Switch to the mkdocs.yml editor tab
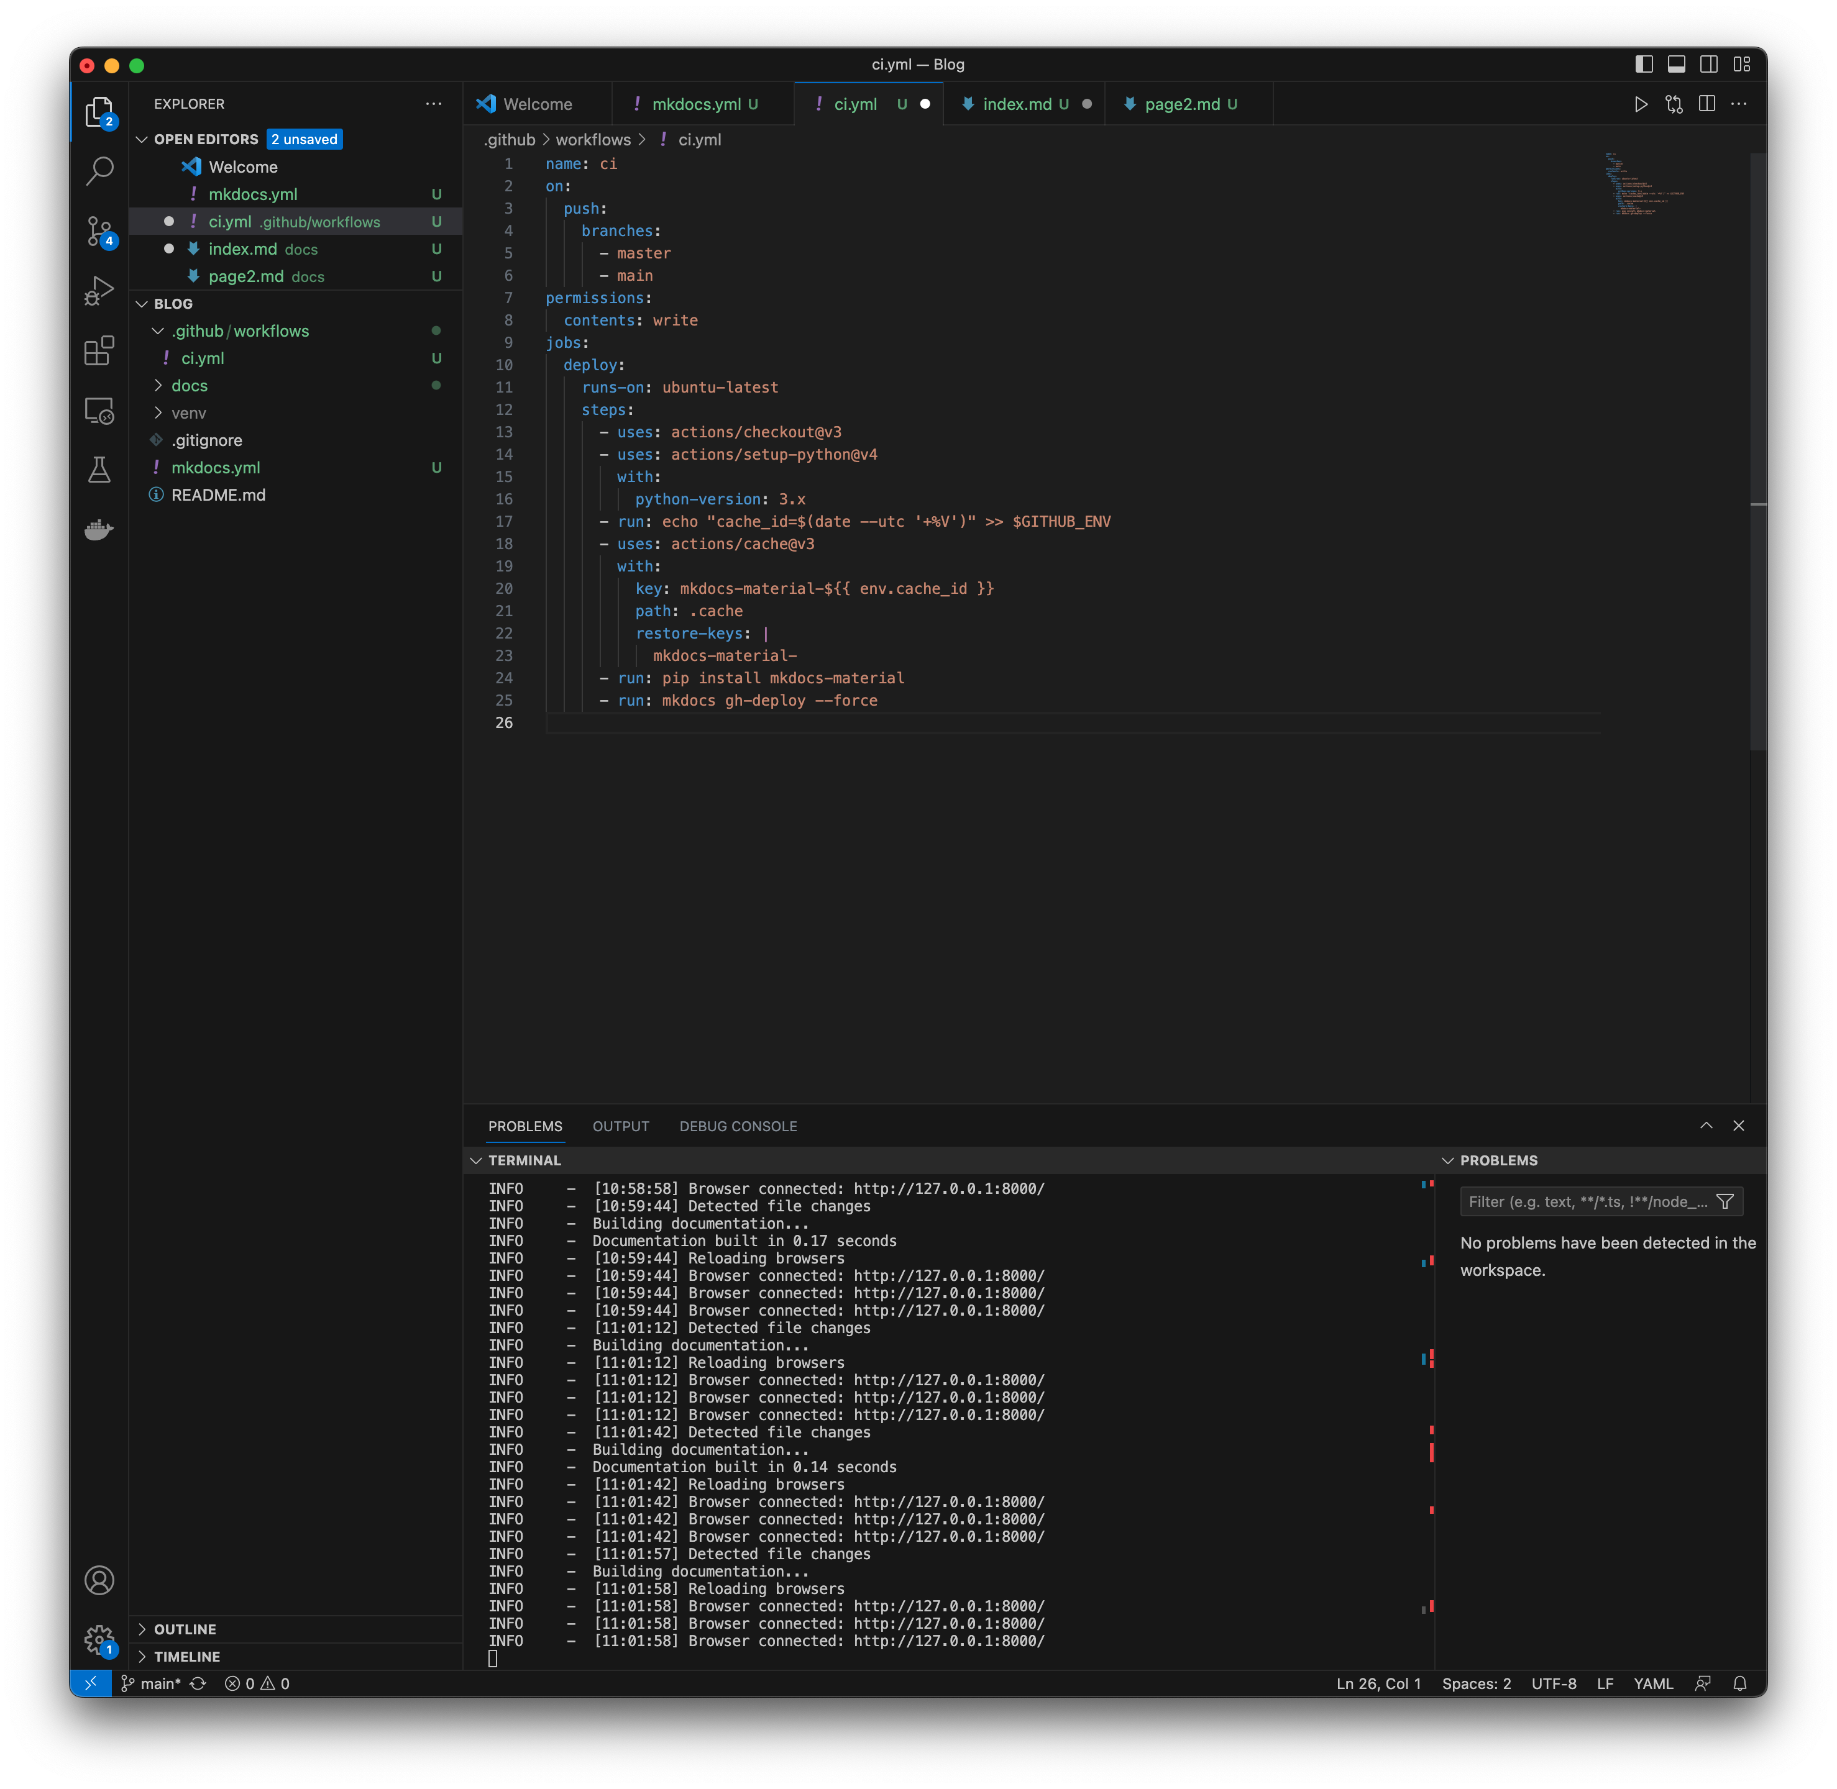 pyautogui.click(x=703, y=104)
